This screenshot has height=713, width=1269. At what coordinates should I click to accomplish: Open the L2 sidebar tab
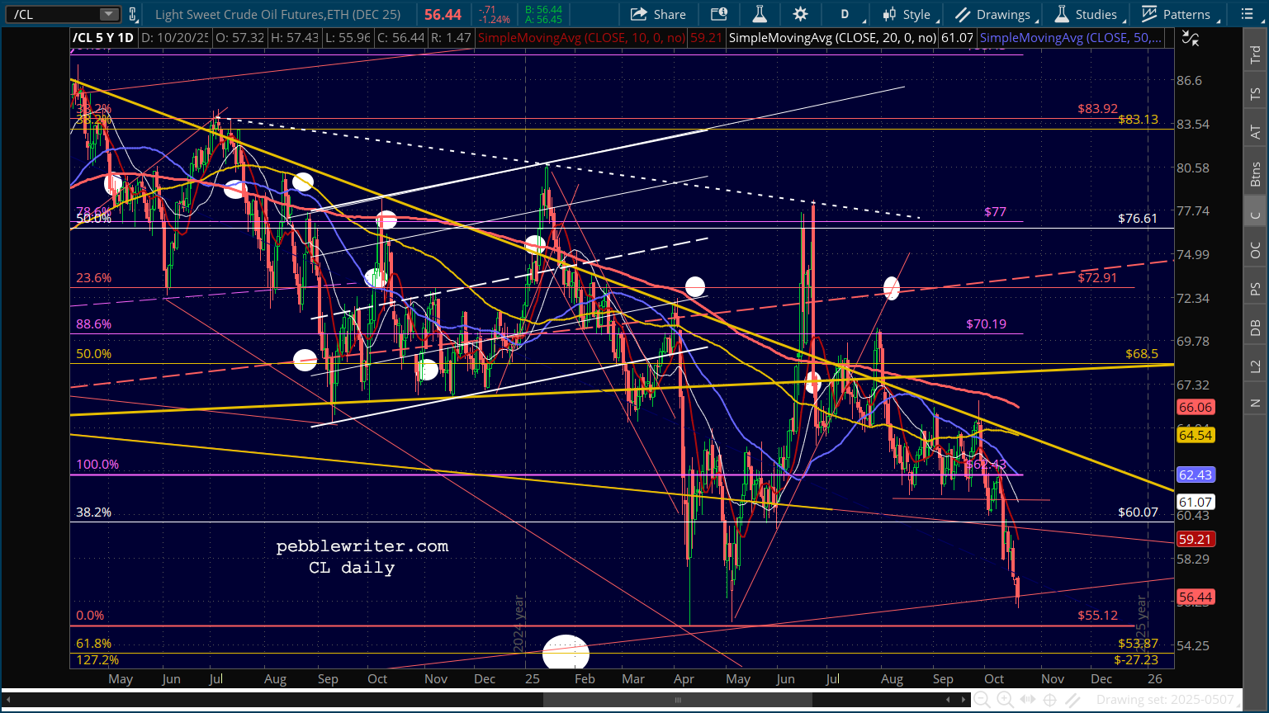coord(1255,366)
